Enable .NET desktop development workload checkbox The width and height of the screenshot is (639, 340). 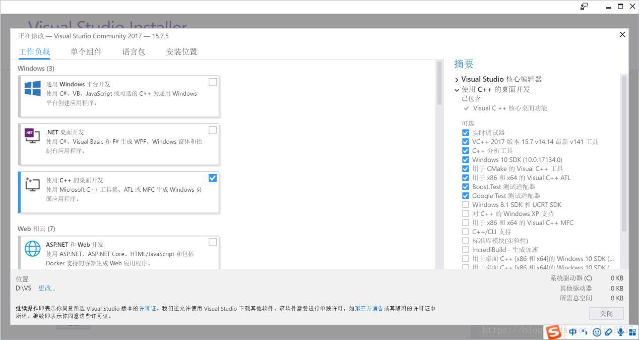pyautogui.click(x=213, y=130)
